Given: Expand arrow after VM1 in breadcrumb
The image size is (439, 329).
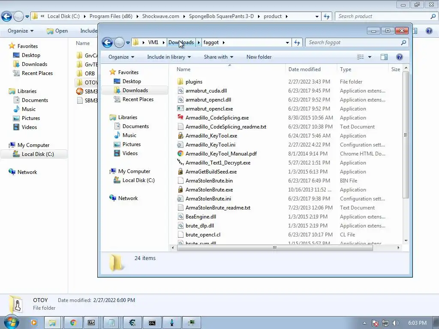Looking at the screenshot, I should [x=163, y=42].
